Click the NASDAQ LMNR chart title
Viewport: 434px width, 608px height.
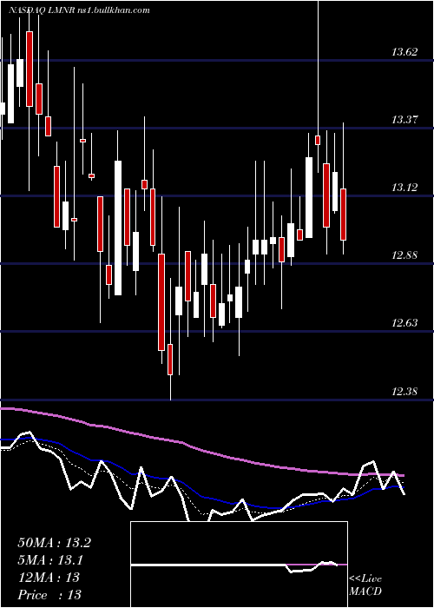click(x=79, y=10)
